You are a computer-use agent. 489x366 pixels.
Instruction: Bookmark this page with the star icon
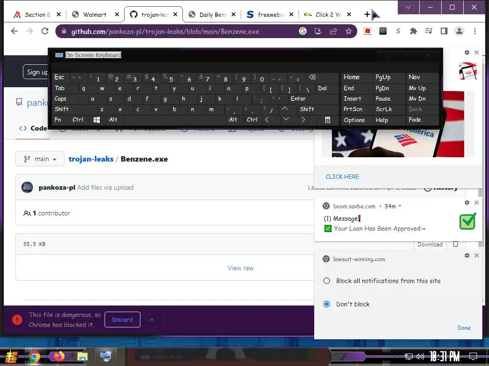[x=348, y=31]
